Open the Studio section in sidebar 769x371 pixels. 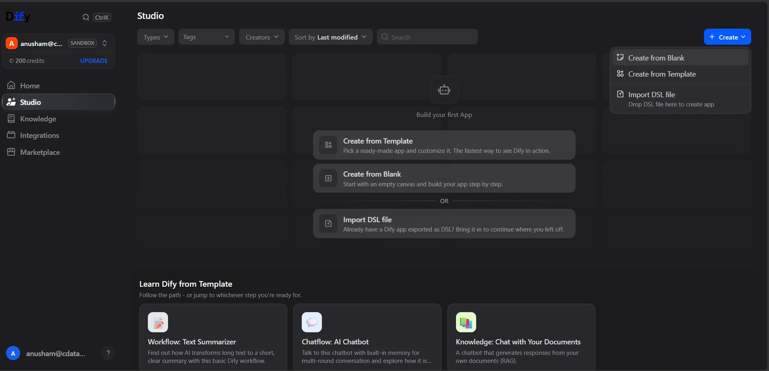coord(59,102)
